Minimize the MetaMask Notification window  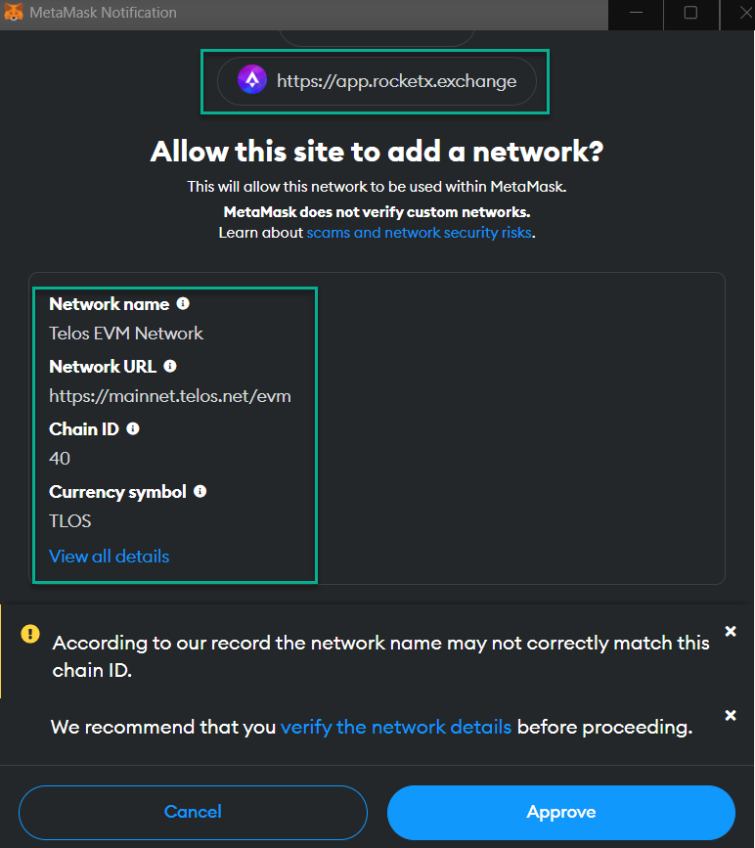coord(636,13)
